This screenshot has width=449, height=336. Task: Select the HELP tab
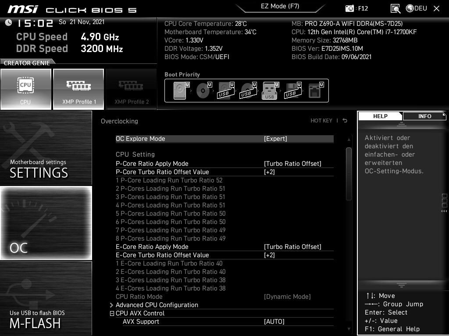(x=380, y=116)
